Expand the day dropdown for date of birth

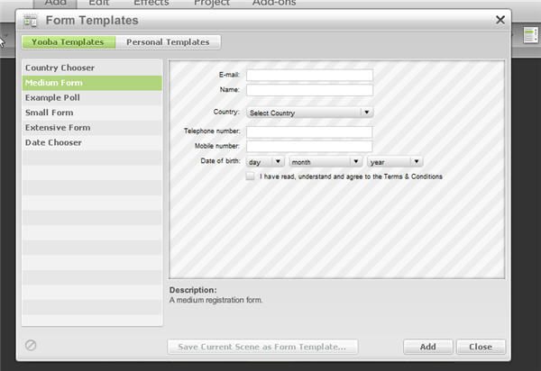coord(265,162)
